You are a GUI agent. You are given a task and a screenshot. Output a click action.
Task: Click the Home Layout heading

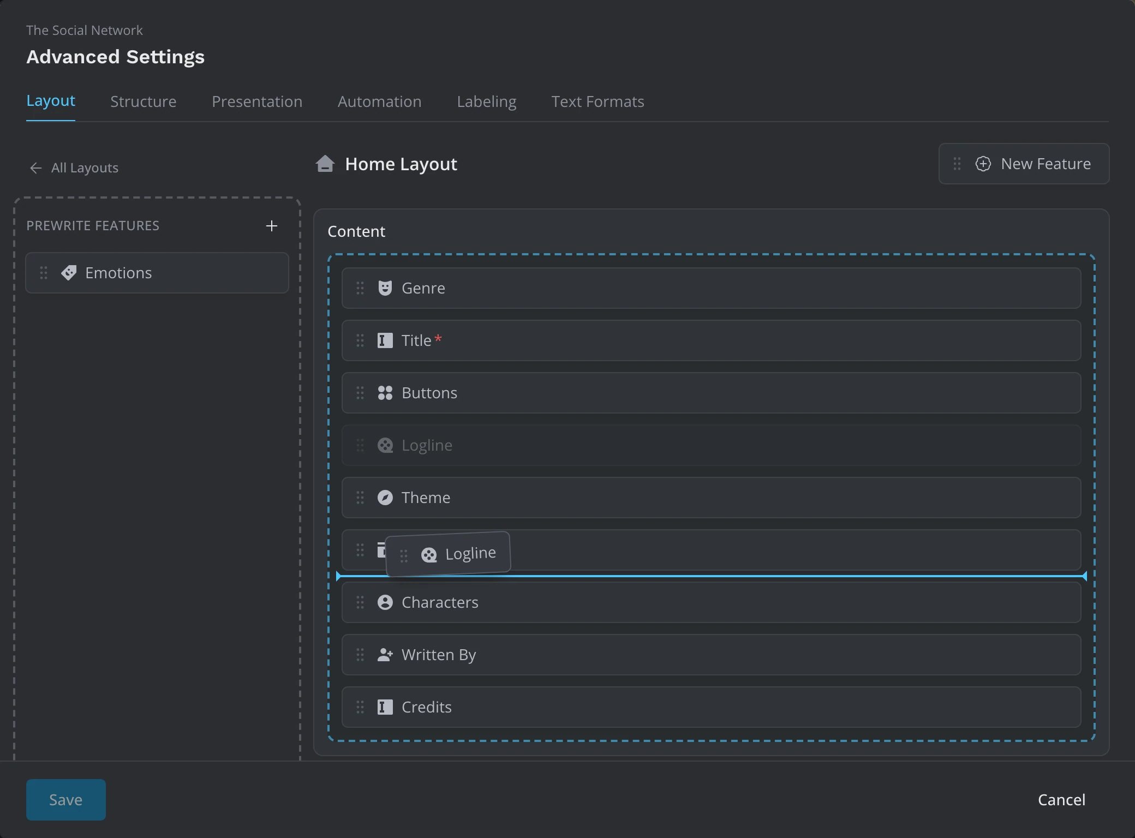click(x=401, y=164)
